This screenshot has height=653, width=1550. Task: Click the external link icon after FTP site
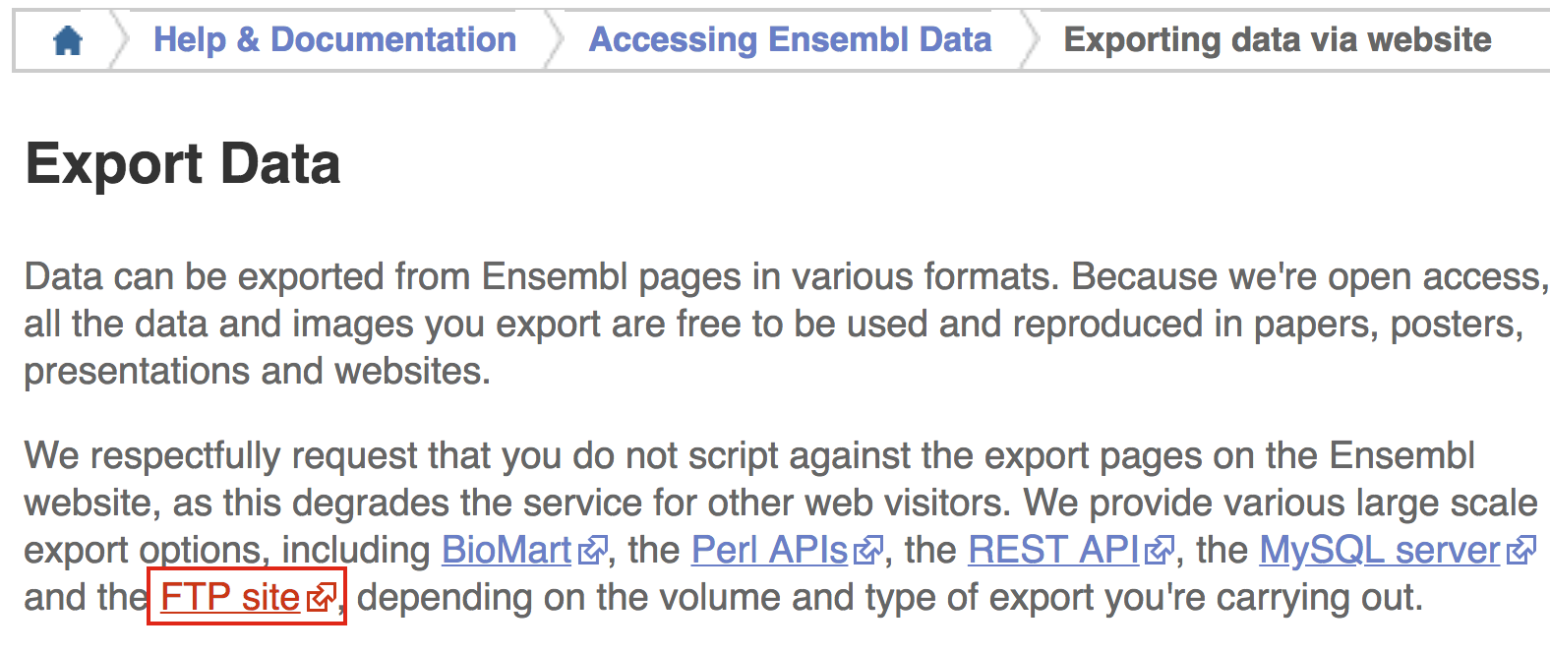tap(321, 598)
